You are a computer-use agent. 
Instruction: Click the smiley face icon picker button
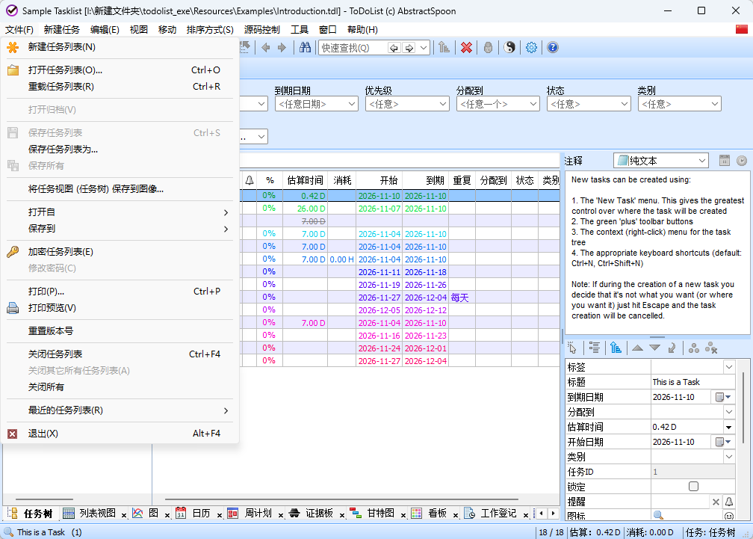729,516
